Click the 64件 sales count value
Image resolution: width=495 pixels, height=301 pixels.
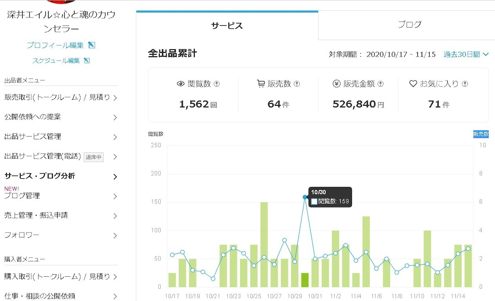pyautogui.click(x=278, y=104)
